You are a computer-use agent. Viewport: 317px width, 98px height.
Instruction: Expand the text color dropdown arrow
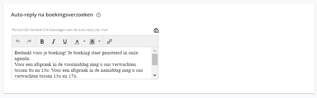click(84, 42)
